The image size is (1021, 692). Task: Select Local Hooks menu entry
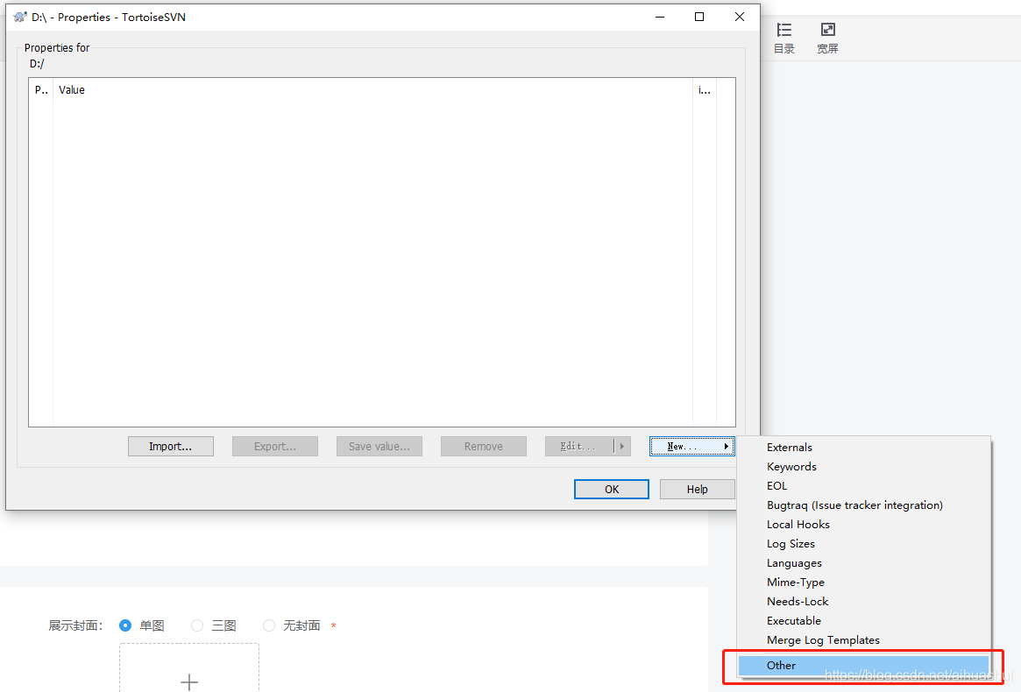click(x=864, y=525)
